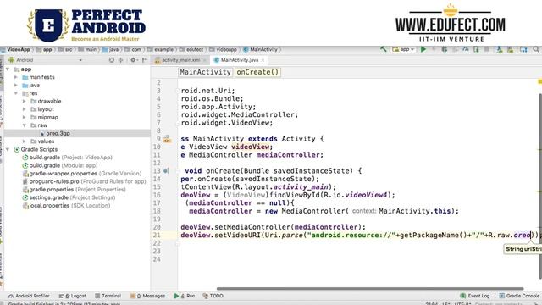Open the SDK Manager icon in toolbar

[x=510, y=49]
